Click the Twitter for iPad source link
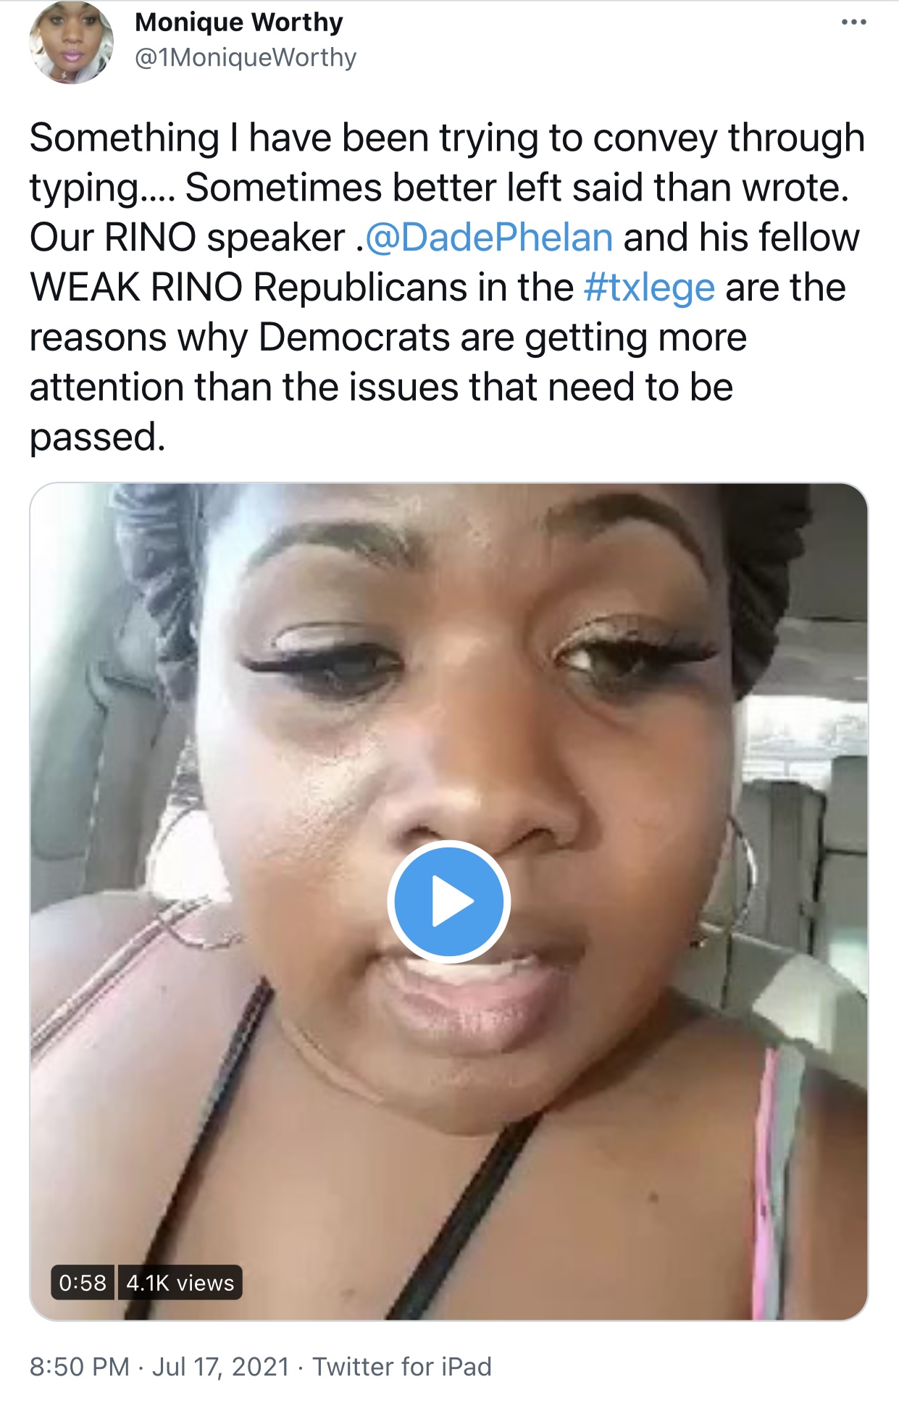The height and width of the screenshot is (1403, 899). coord(402,1367)
